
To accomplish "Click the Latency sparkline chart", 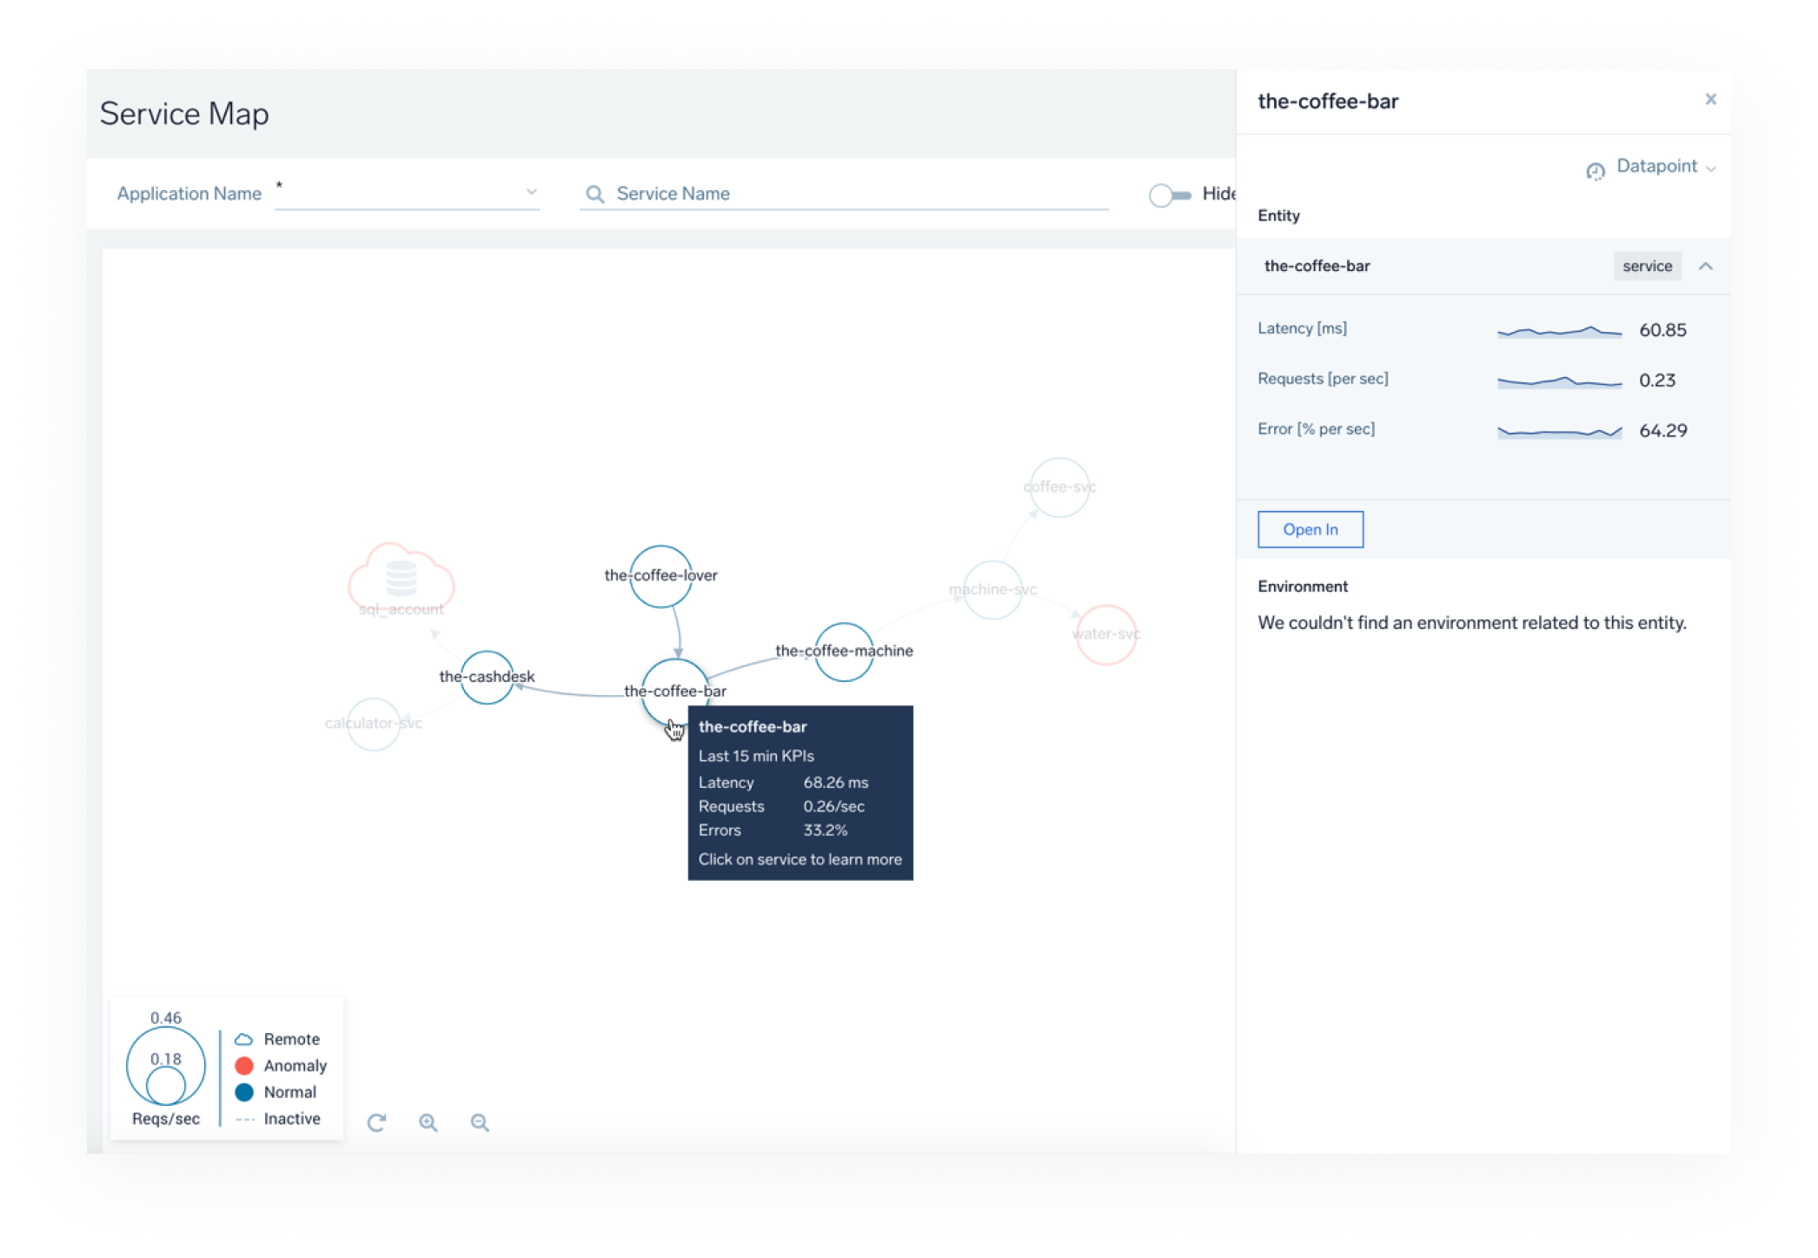I will (1560, 331).
